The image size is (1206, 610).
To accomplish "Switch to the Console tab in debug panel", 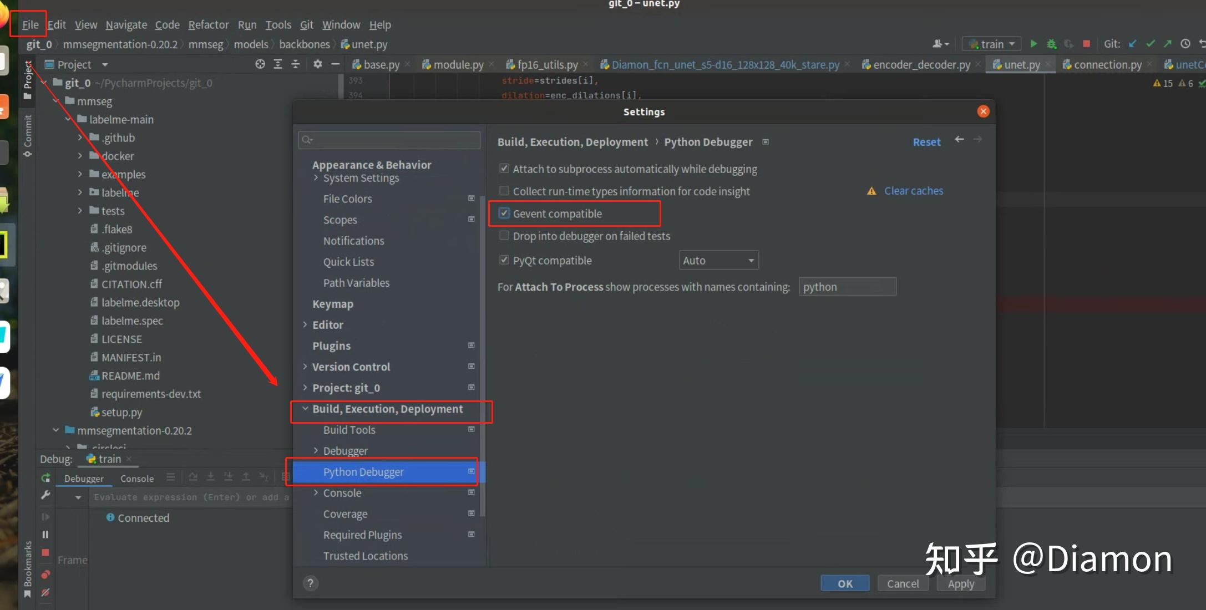I will tap(136, 479).
